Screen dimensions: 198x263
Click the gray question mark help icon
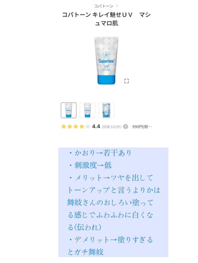click(x=126, y=127)
